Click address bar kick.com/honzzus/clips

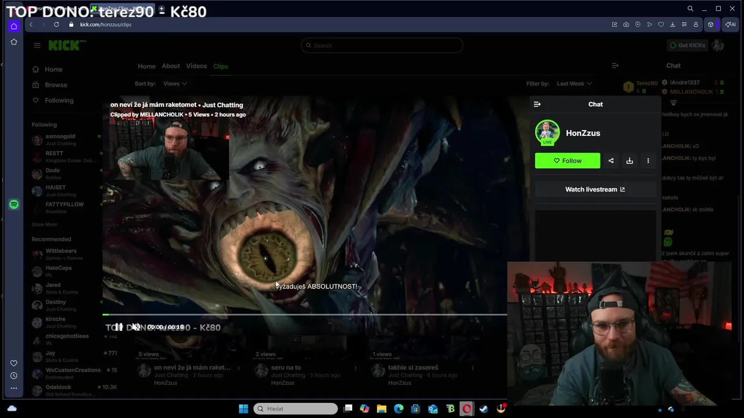pos(106,24)
